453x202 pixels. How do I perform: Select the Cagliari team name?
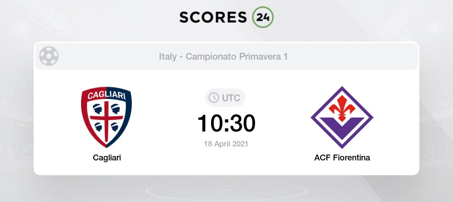point(106,158)
